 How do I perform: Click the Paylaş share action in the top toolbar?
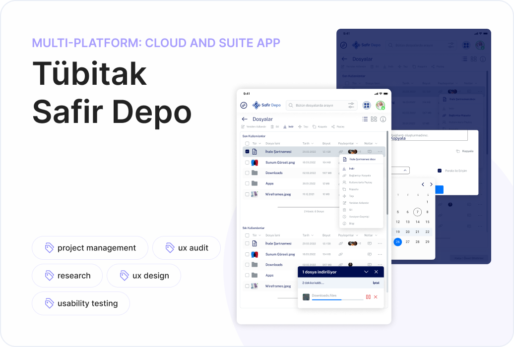(x=338, y=126)
